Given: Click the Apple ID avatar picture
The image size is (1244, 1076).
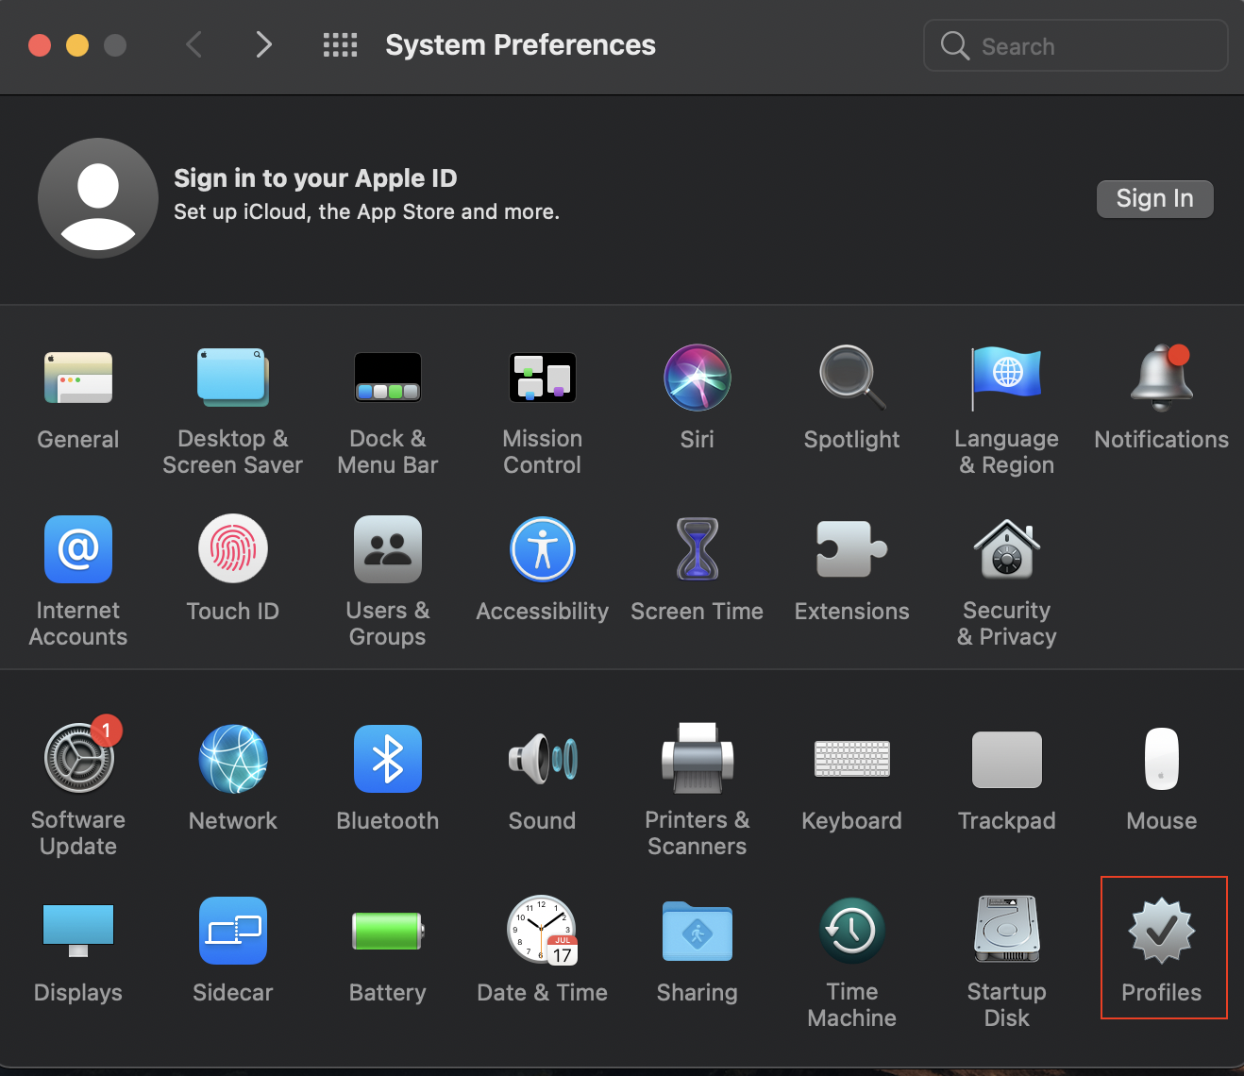Looking at the screenshot, I should point(98,198).
